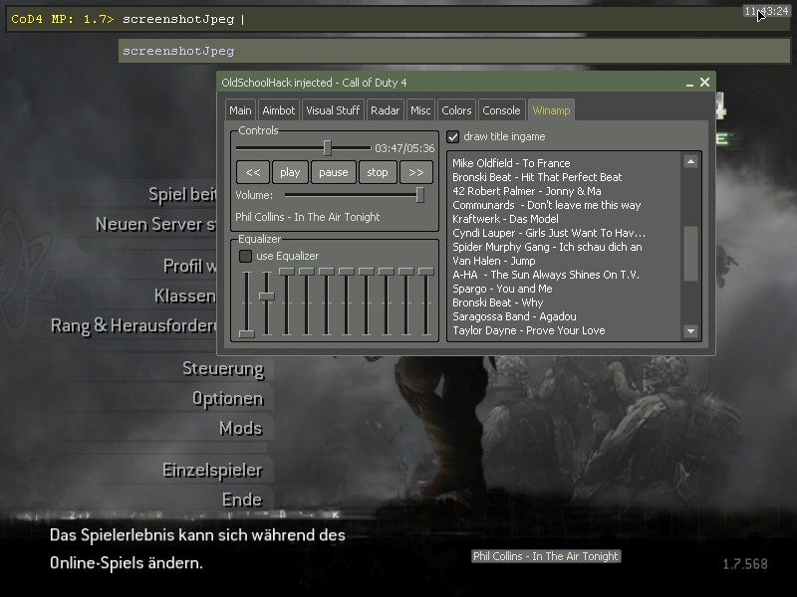
Task: Open the Optionen game menu
Action: 228,399
